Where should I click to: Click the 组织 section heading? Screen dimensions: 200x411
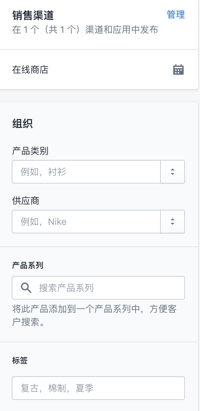click(23, 124)
